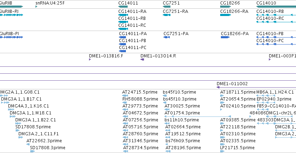Click EST AT02410.5prime

pyautogui.click(x=221, y=110)
